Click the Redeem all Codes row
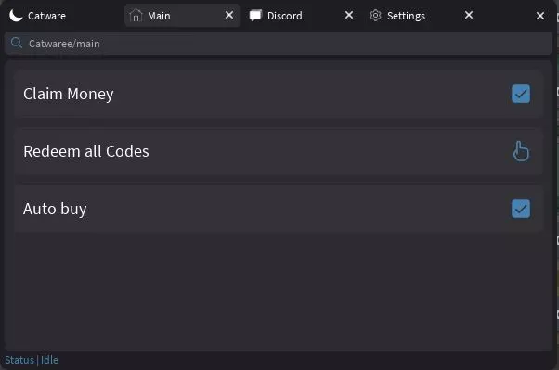Image resolution: width=559 pixels, height=370 pixels. pyautogui.click(x=279, y=151)
